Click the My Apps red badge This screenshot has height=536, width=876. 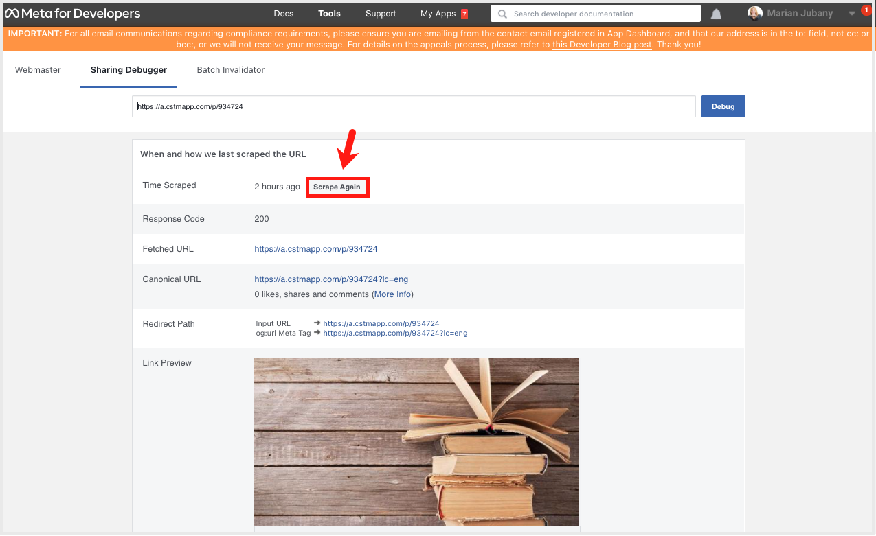coord(464,14)
